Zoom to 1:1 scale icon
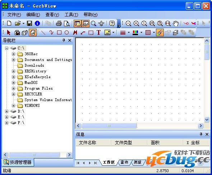 click(x=144, y=23)
